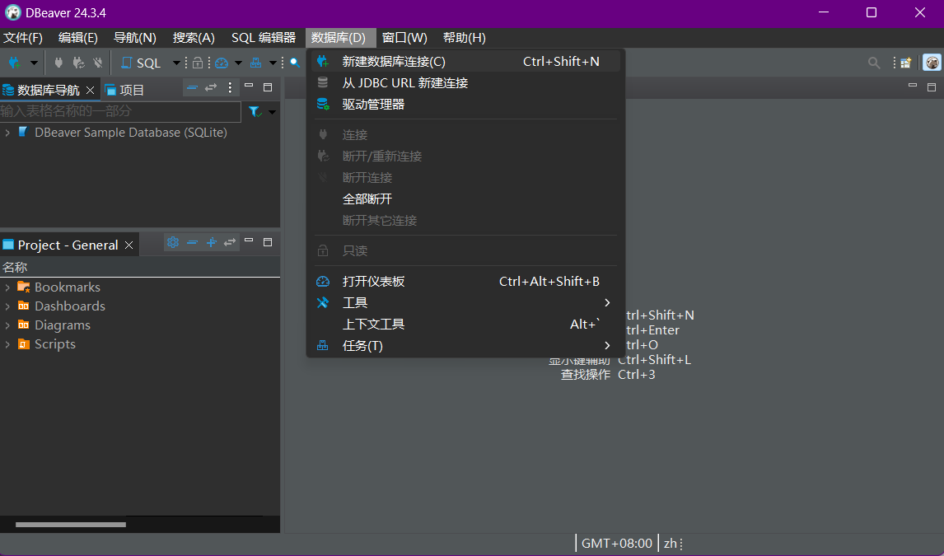944x556 pixels.
Task: Click the gray connect plug toolbar icon
Action: point(58,63)
